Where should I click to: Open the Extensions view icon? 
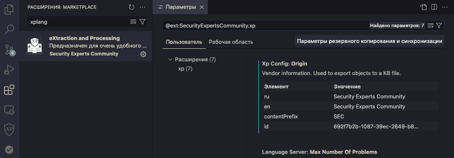click(9, 90)
